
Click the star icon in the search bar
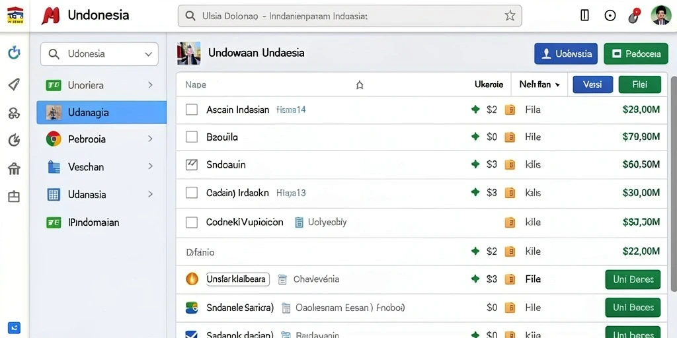point(510,16)
